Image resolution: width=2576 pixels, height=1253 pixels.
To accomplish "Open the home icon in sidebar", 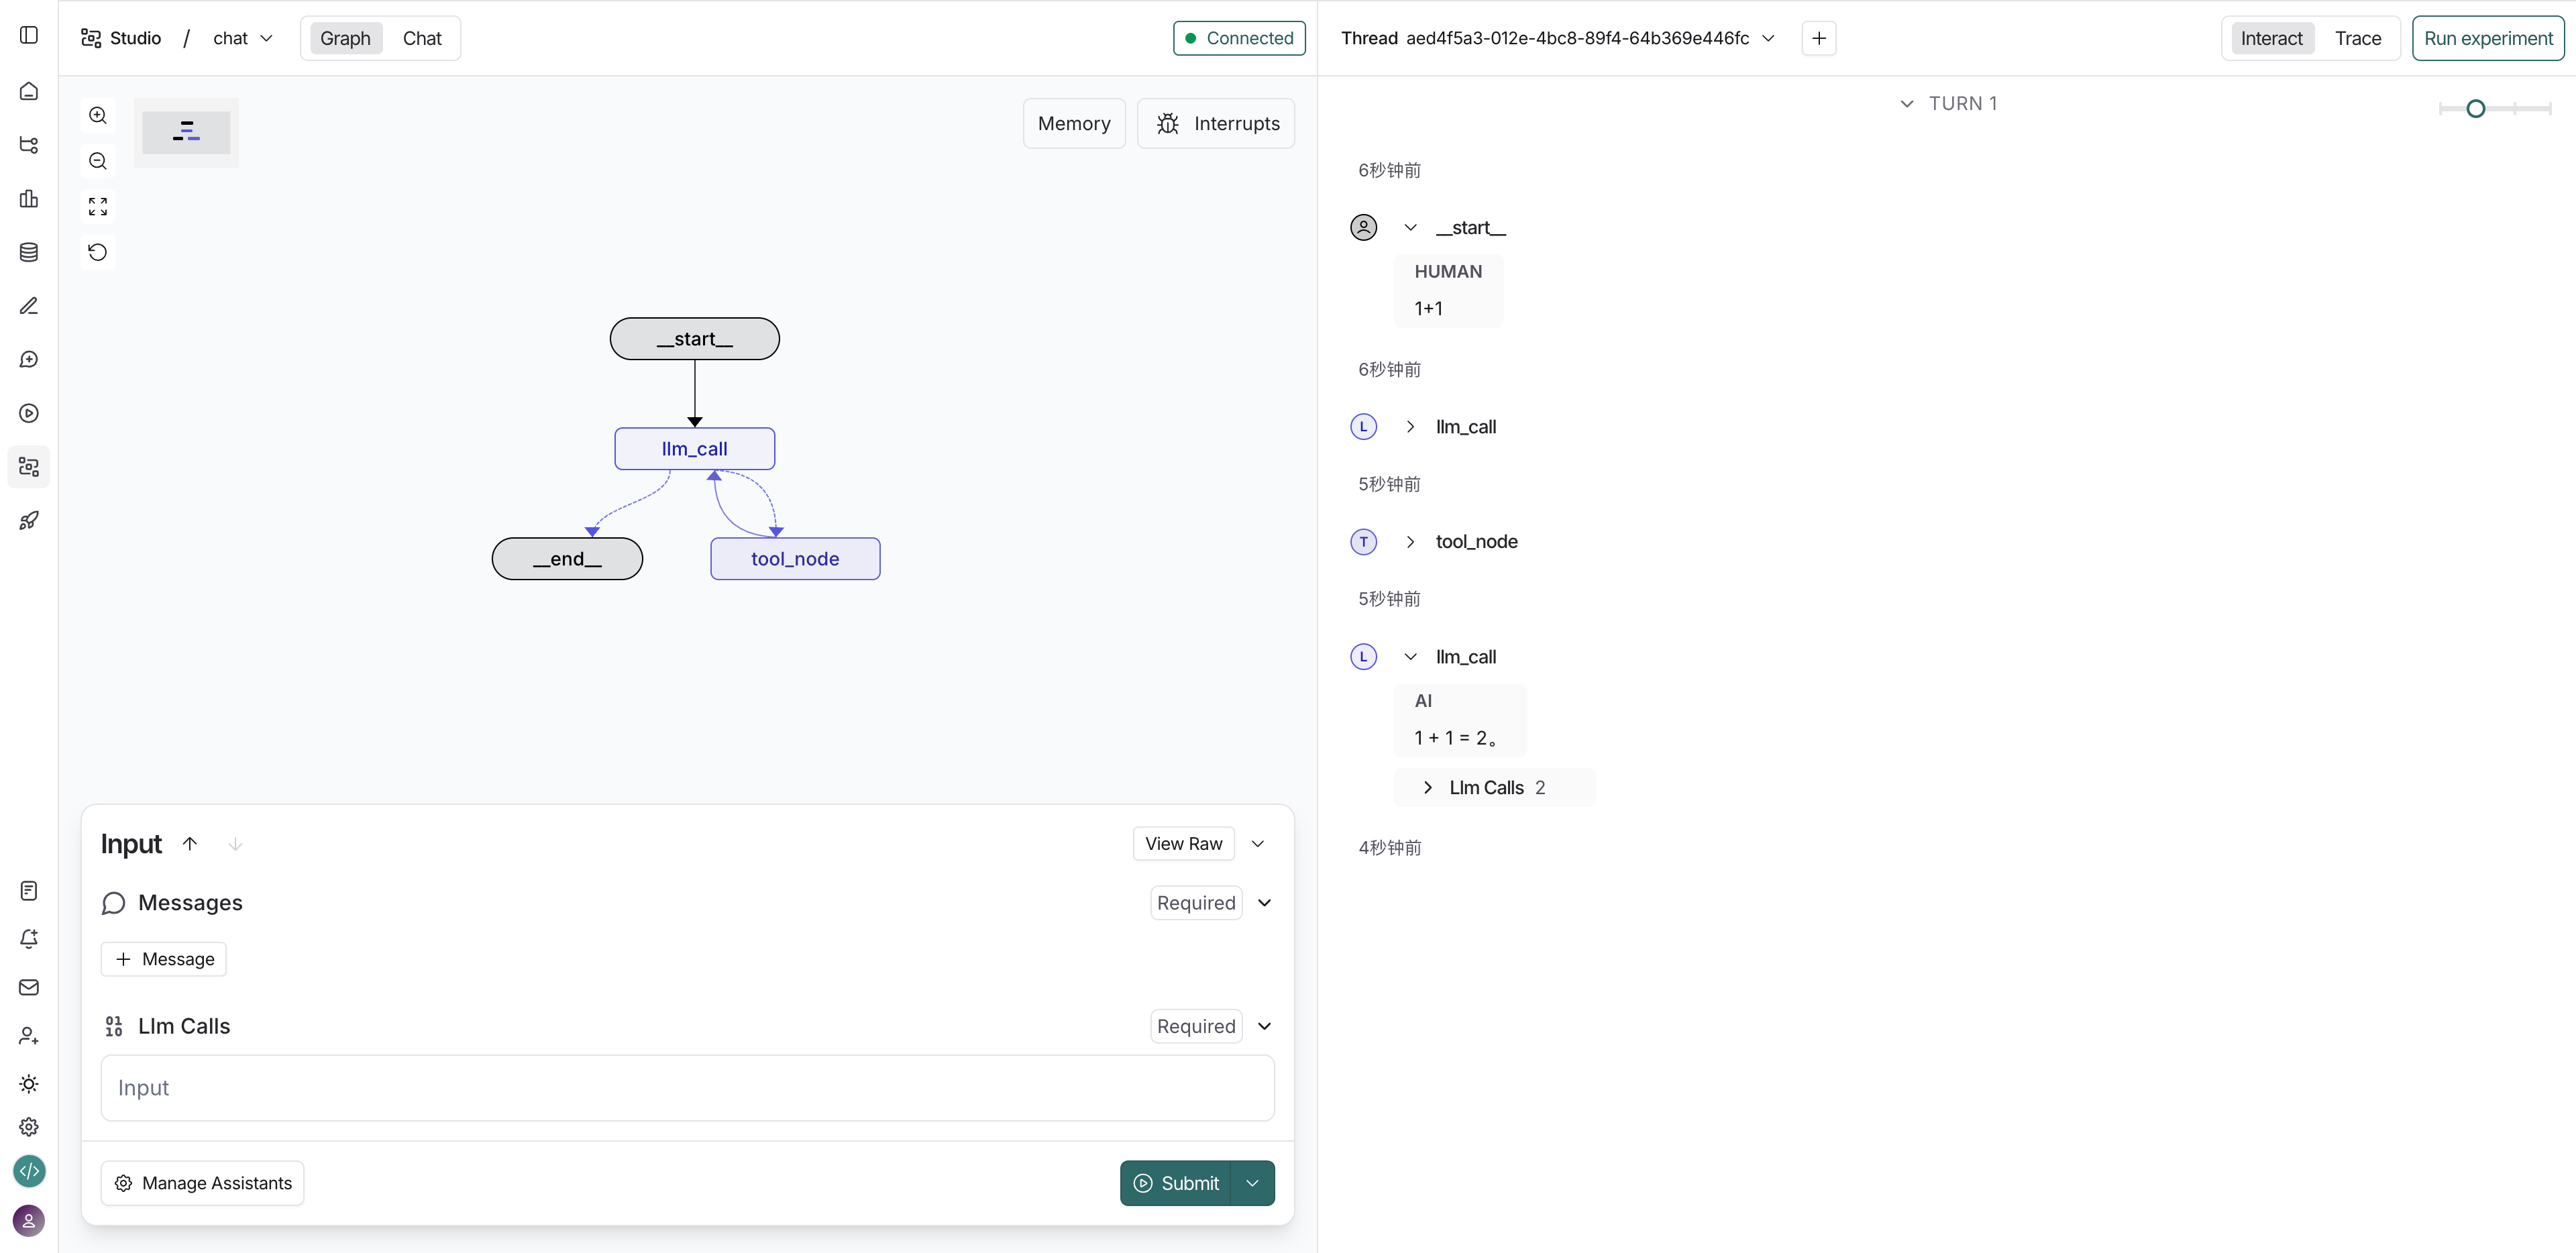I will (x=29, y=91).
